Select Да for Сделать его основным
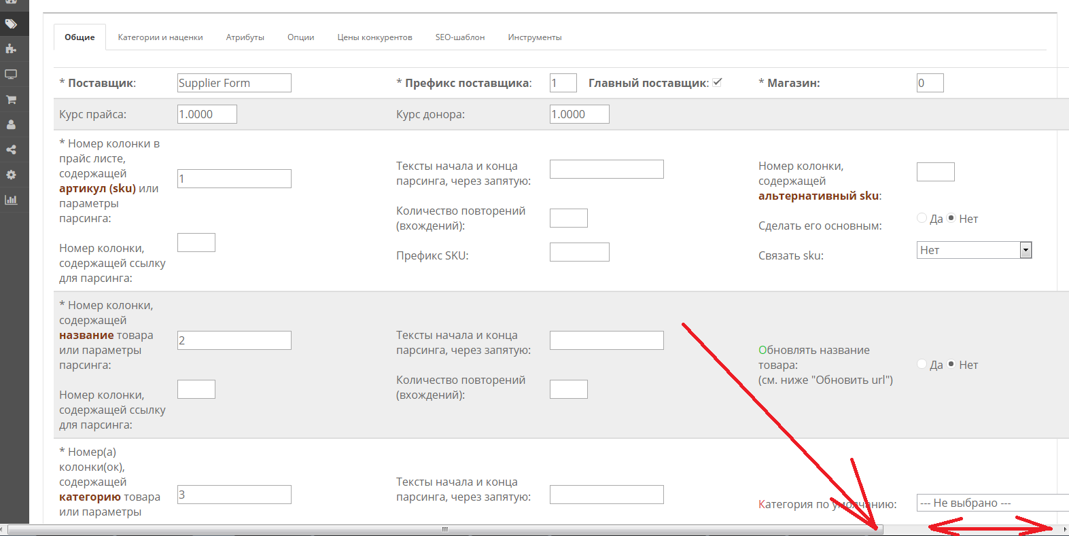Image resolution: width=1069 pixels, height=536 pixels. [x=922, y=218]
